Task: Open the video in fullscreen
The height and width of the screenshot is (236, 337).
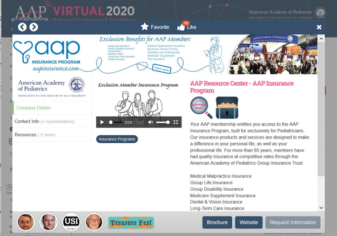Action: (176, 122)
